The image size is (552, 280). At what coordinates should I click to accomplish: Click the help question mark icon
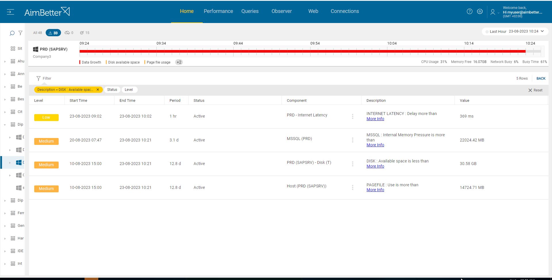pyautogui.click(x=469, y=11)
